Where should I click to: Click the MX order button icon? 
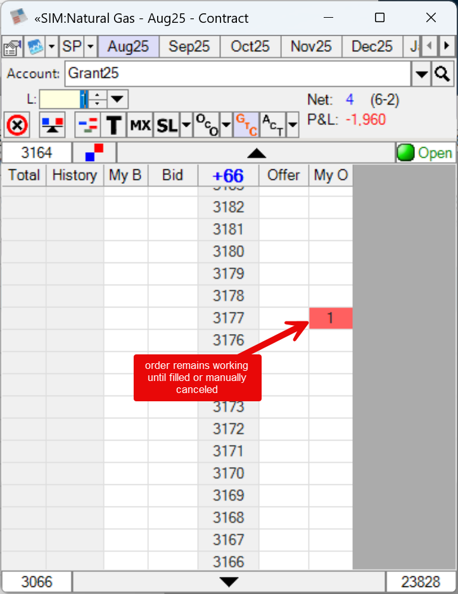point(140,126)
